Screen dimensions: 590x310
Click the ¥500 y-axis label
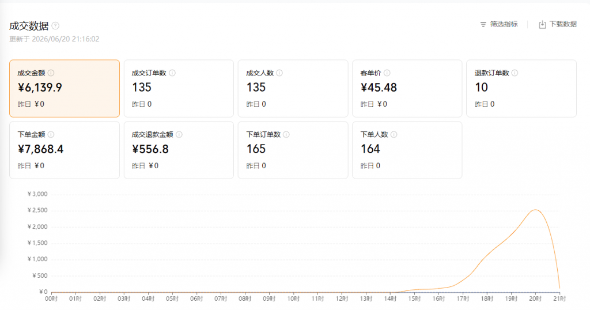pyautogui.click(x=40, y=276)
